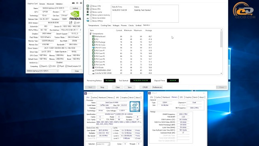Open GPU selection dropdown in GPU-Z

tap(42, 71)
